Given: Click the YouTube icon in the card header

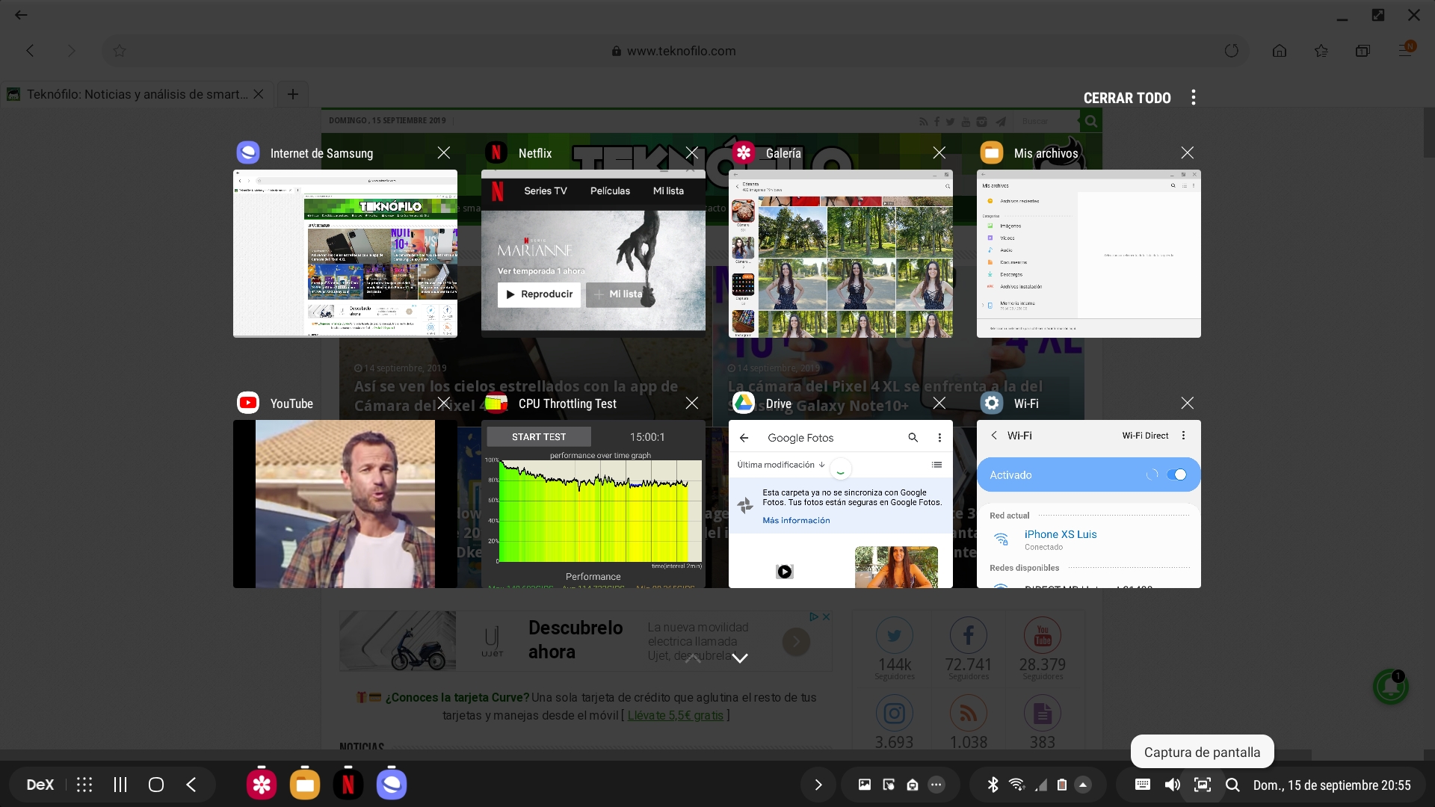Looking at the screenshot, I should 248,403.
